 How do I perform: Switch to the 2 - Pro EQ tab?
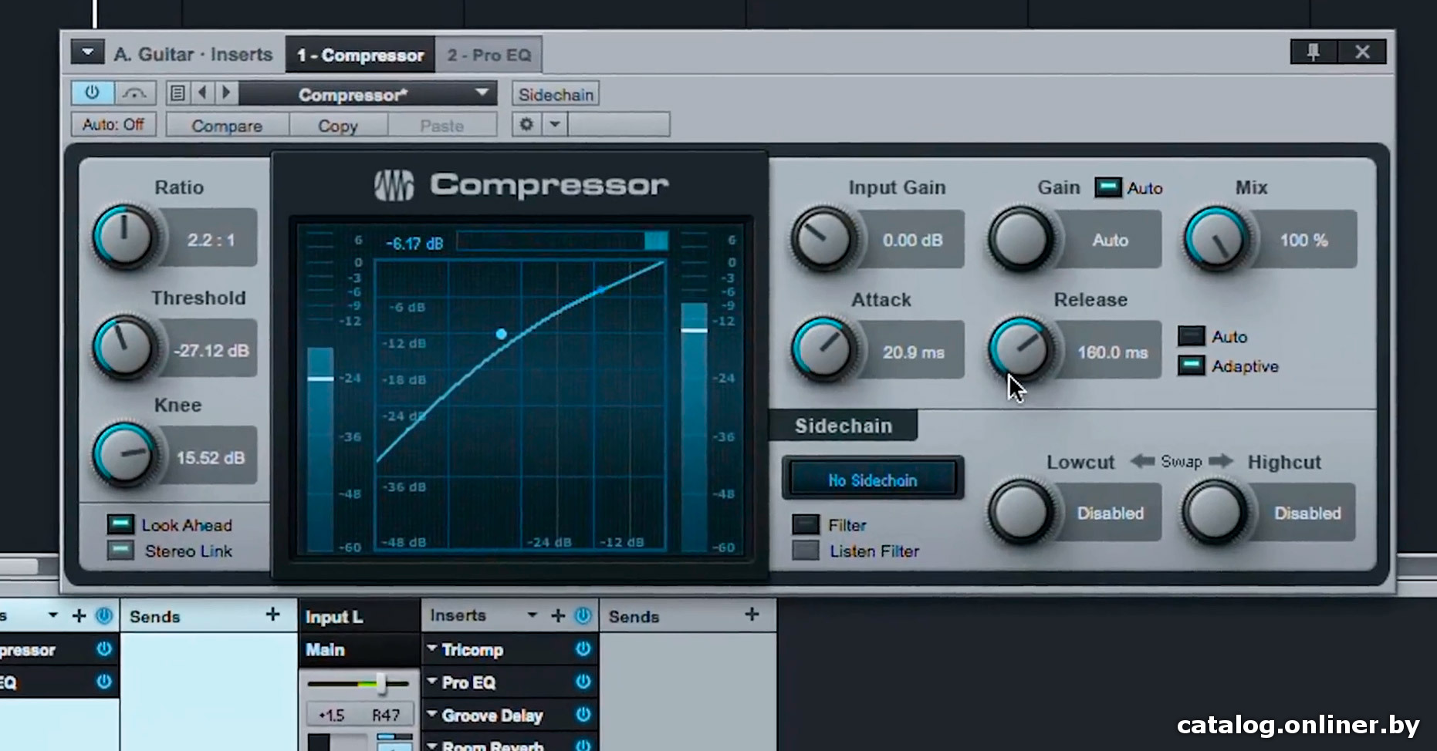pyautogui.click(x=489, y=56)
